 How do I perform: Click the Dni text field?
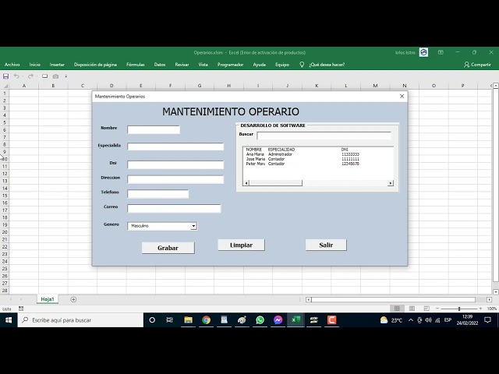point(175,164)
